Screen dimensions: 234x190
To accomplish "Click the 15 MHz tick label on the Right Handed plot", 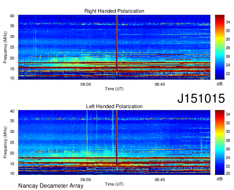I will click(12, 69).
